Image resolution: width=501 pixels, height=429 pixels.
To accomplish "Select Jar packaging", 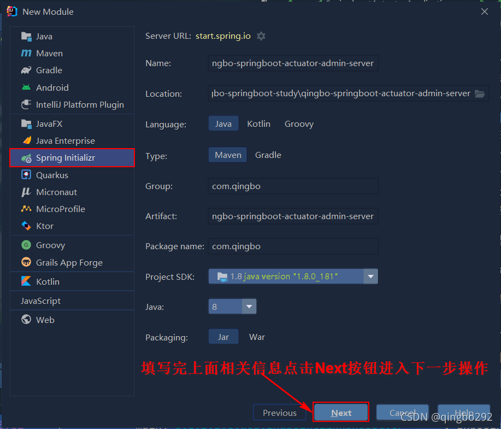I will (223, 337).
